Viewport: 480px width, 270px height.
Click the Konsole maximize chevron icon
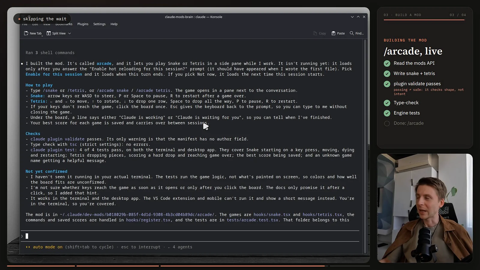pyautogui.click(x=358, y=17)
